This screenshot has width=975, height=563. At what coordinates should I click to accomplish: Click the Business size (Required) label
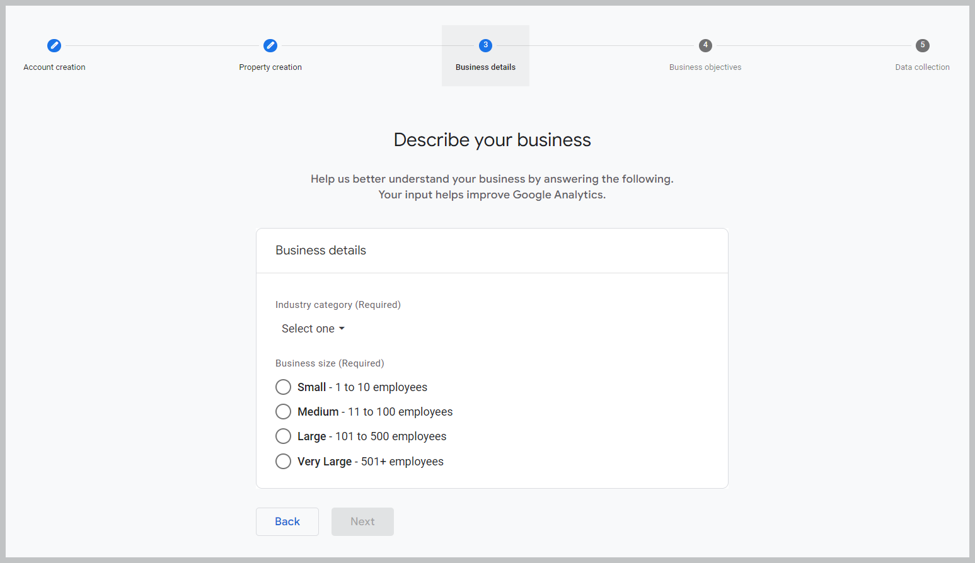(330, 363)
